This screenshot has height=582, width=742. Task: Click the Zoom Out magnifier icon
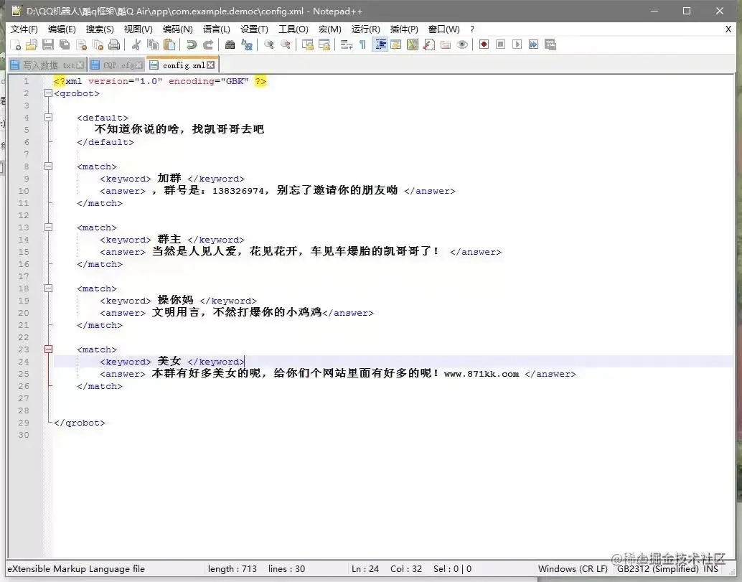[x=286, y=45]
